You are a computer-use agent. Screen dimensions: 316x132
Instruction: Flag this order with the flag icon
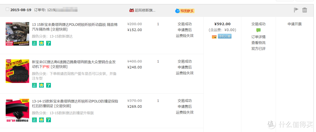[296, 10]
